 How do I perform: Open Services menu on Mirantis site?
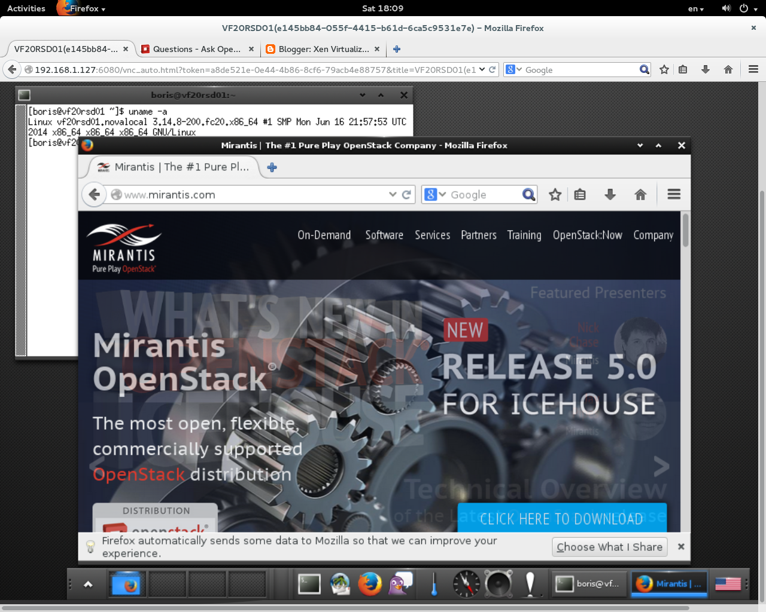pyautogui.click(x=433, y=235)
